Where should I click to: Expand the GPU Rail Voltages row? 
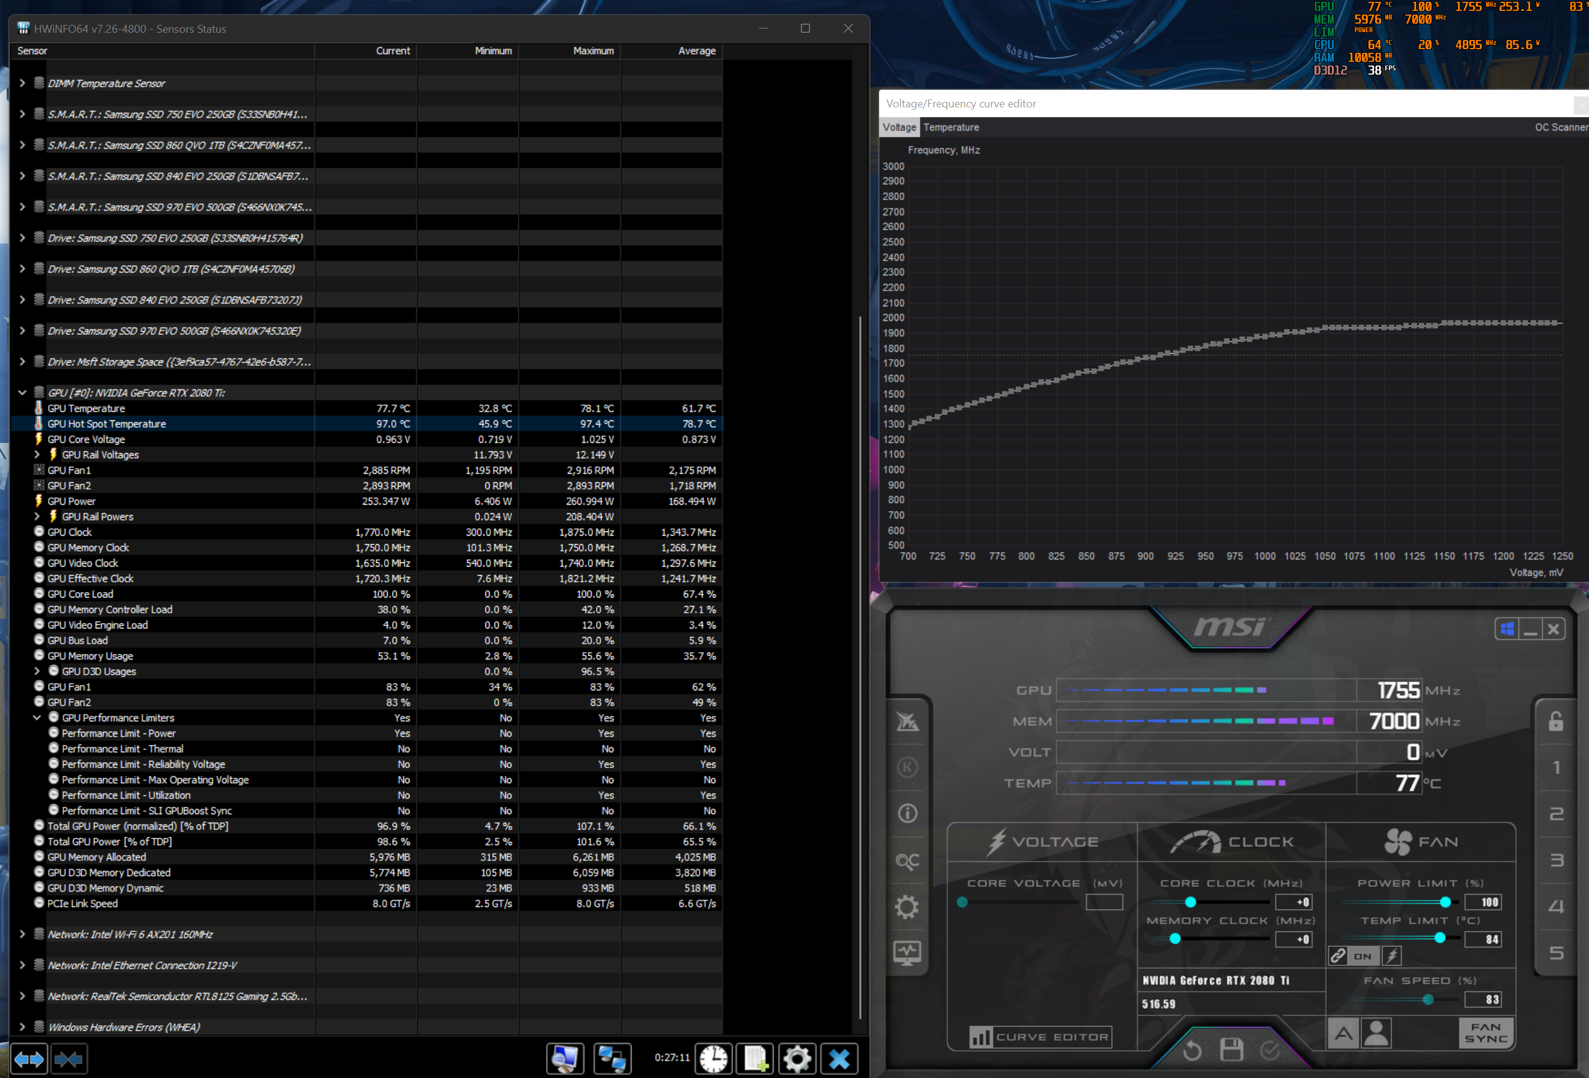tap(38, 454)
